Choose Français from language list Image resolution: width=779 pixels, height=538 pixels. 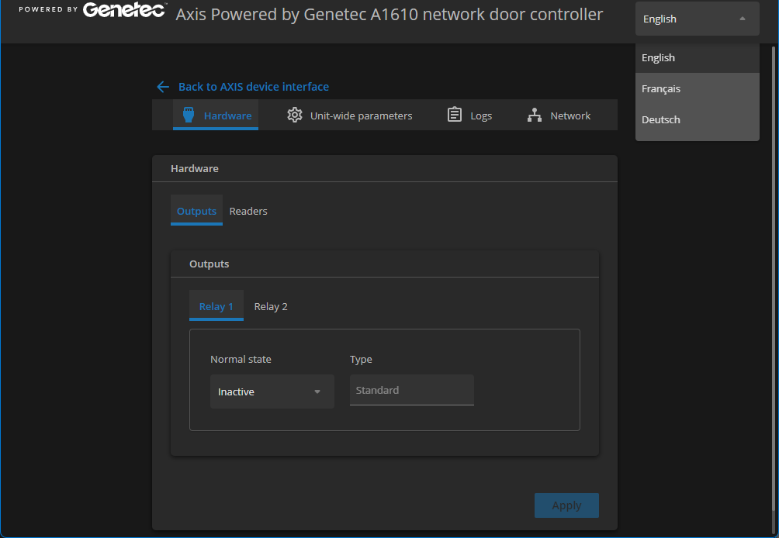[x=697, y=89]
